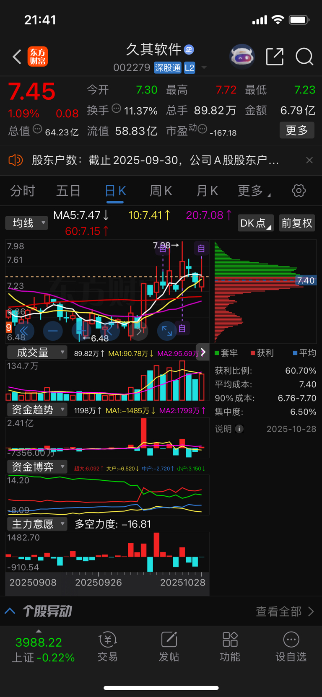Screen dimensions: 322x697
Task: Tap the speaker announcement icon
Action: (x=16, y=160)
